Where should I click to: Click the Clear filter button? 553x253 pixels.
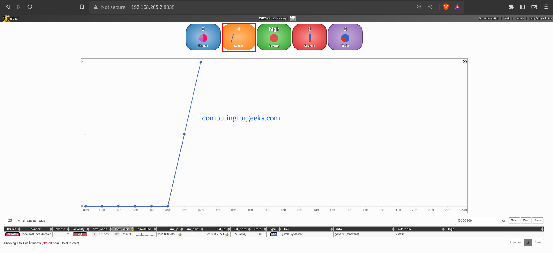click(x=514, y=220)
